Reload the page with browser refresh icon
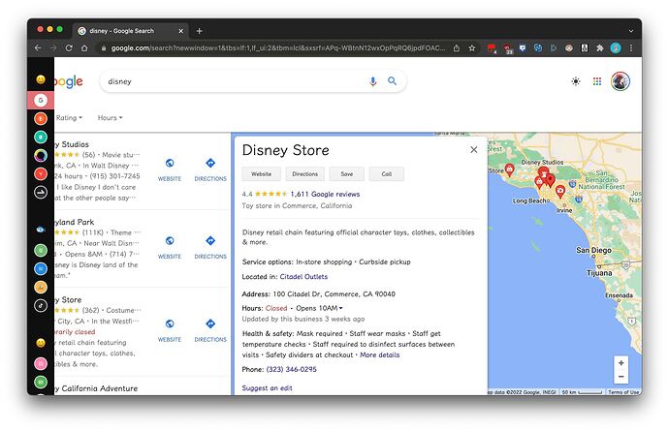Screen dimensions: 669x431 tap(69, 47)
